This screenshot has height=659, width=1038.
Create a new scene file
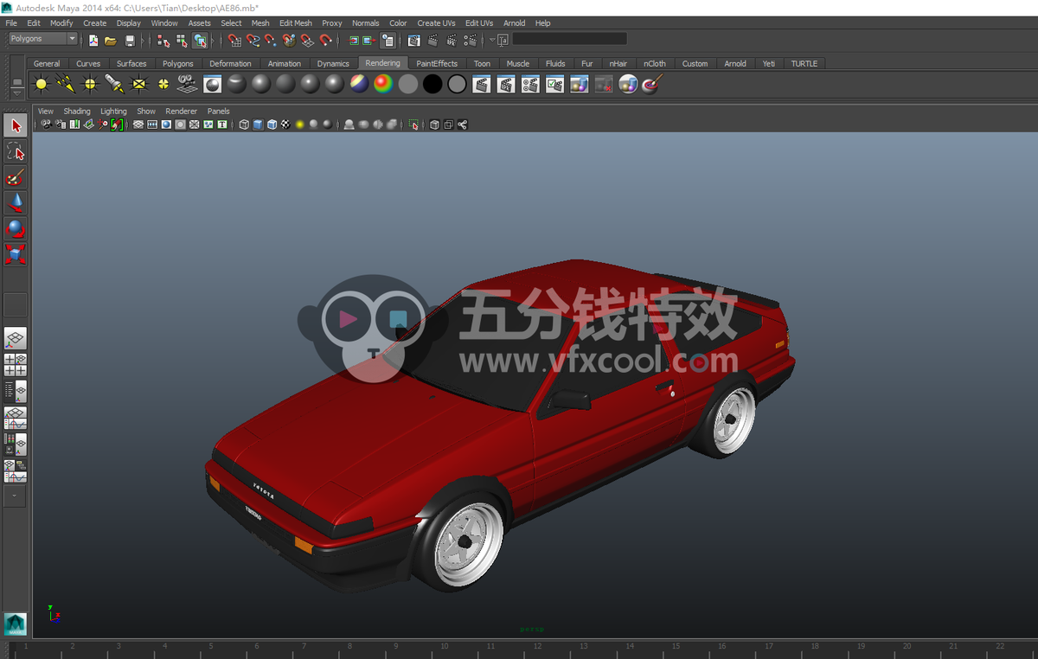pyautogui.click(x=93, y=40)
